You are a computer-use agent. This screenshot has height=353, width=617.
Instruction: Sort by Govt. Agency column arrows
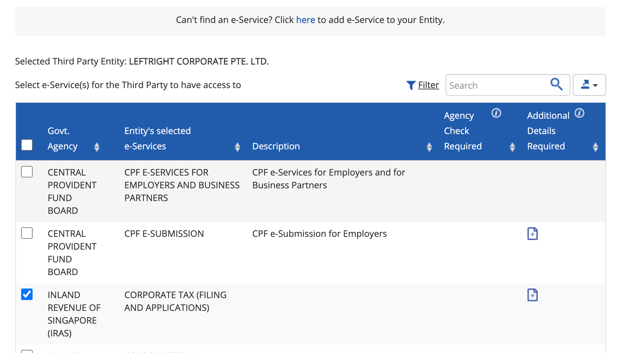tap(97, 147)
